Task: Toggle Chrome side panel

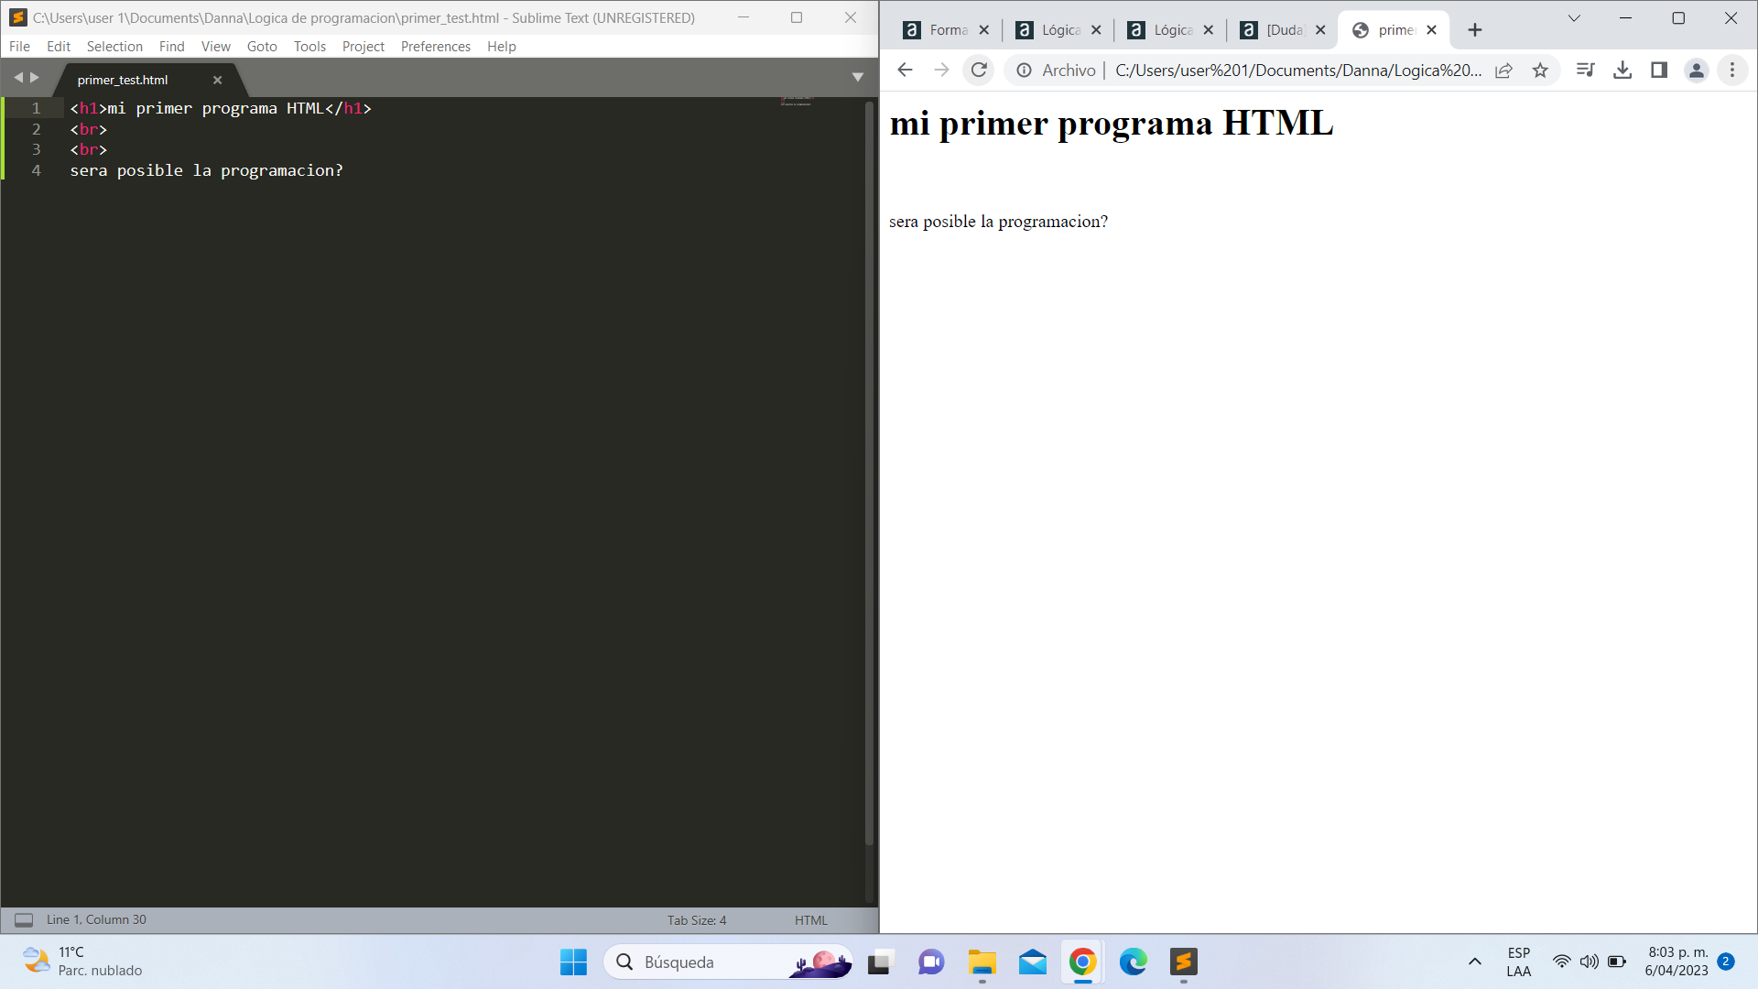Action: (1659, 71)
